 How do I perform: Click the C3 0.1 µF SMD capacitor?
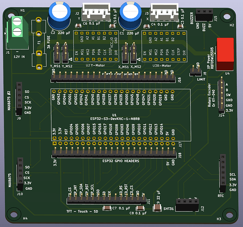coord(180,26)
